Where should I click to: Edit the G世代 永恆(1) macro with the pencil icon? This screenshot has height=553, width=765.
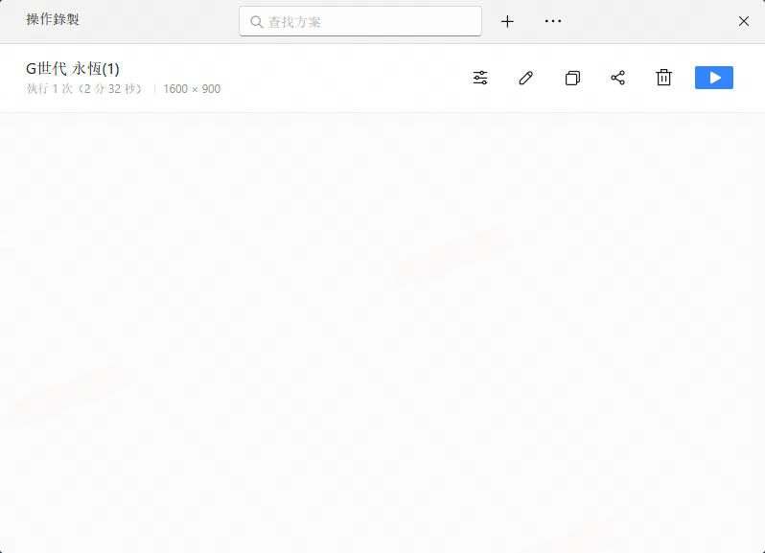pos(526,78)
